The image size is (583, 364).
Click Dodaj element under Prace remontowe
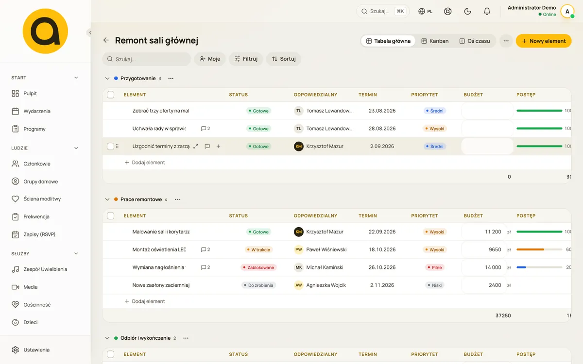coord(145,301)
